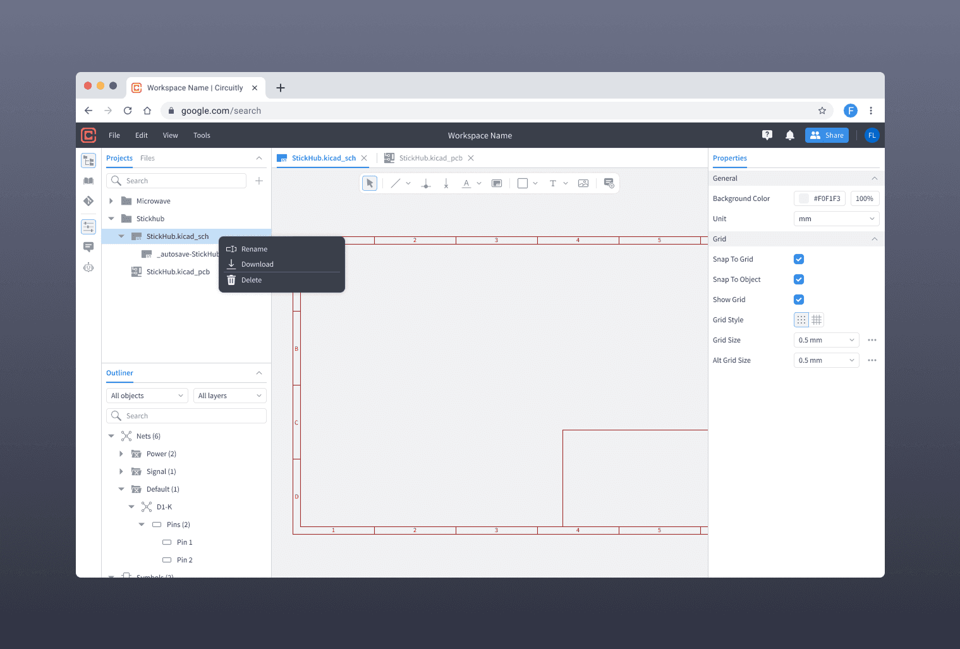Open the All layers filter dropdown
Screen dimensions: 960x649
point(230,396)
